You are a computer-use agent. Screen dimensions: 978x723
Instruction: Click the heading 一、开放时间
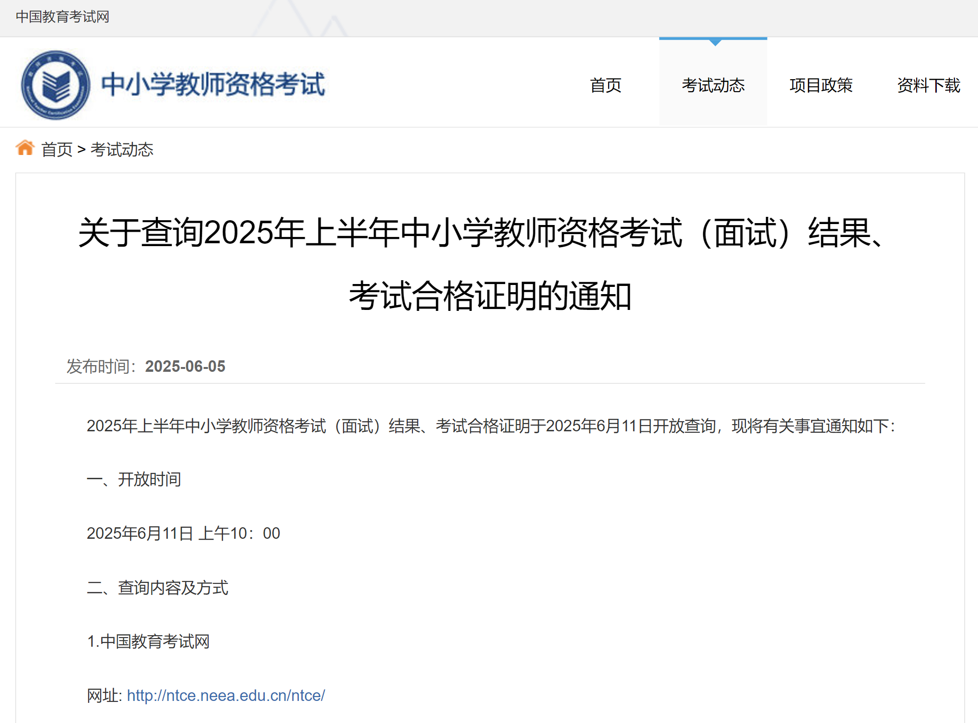(134, 479)
